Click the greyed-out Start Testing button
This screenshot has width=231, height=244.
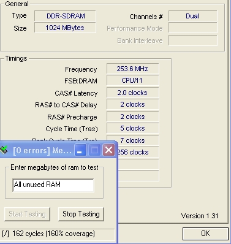(x=27, y=214)
